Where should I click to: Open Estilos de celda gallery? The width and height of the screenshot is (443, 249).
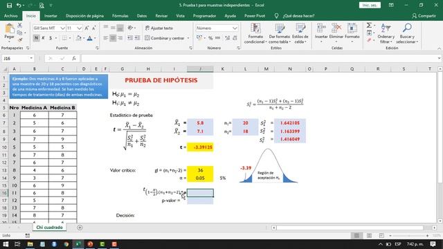click(x=300, y=33)
